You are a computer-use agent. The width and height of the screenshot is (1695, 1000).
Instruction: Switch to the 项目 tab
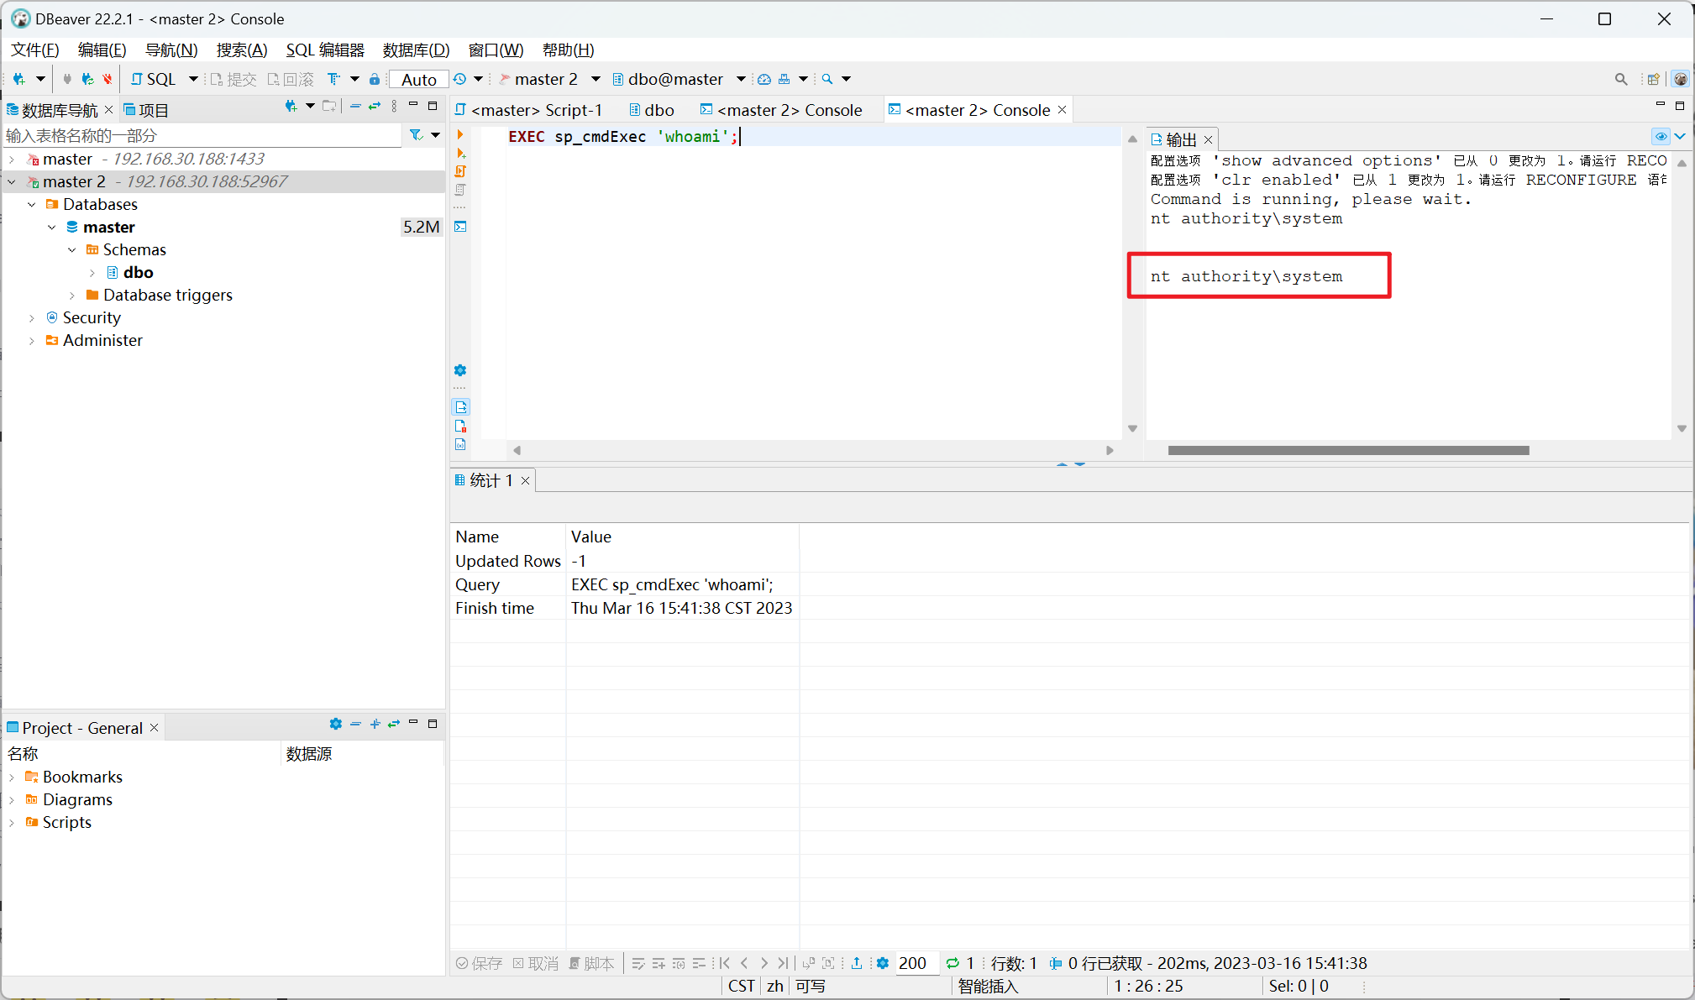(x=146, y=110)
